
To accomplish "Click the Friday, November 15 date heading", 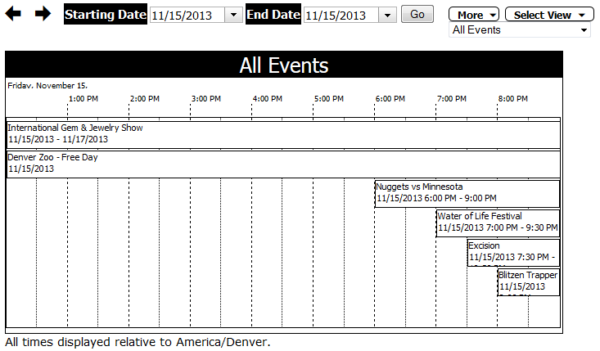I will point(47,86).
